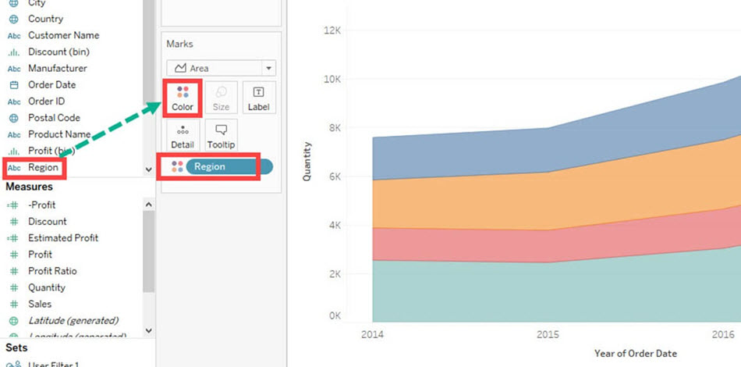
Task: Click the Latitude (generated) globe icon
Action: (13, 321)
